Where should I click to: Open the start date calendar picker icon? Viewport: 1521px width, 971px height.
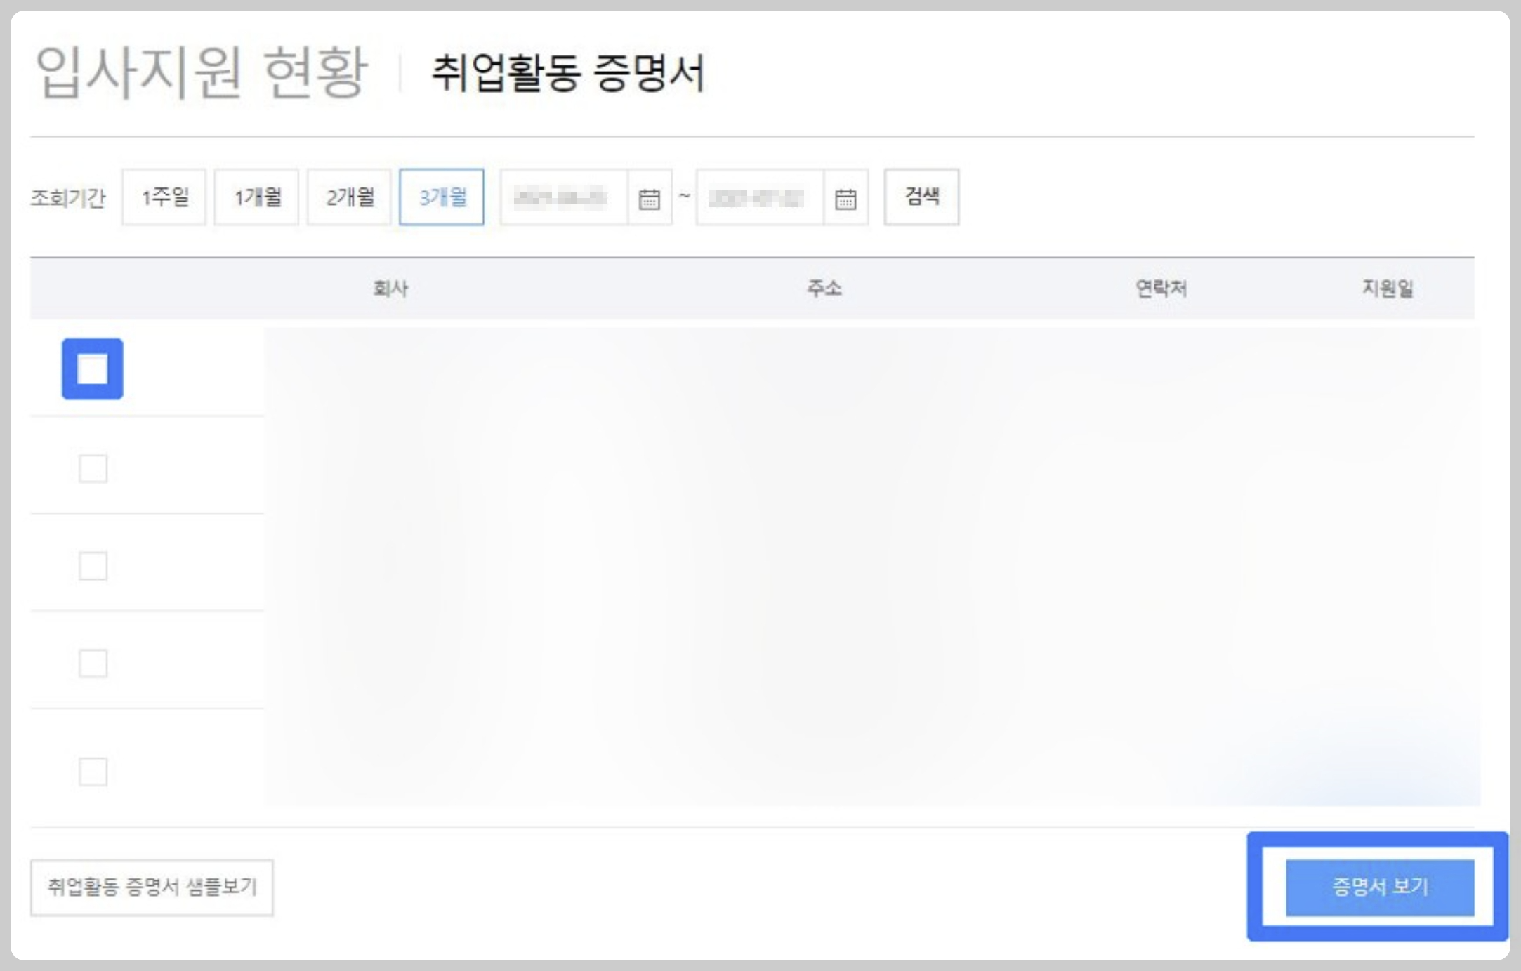pos(649,199)
